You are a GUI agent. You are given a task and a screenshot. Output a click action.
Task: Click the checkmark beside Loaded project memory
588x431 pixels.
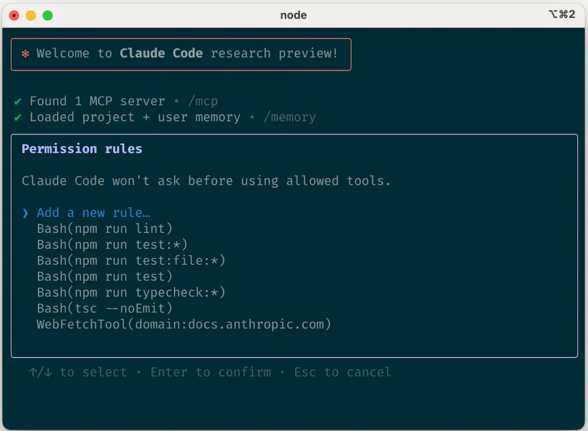point(18,118)
